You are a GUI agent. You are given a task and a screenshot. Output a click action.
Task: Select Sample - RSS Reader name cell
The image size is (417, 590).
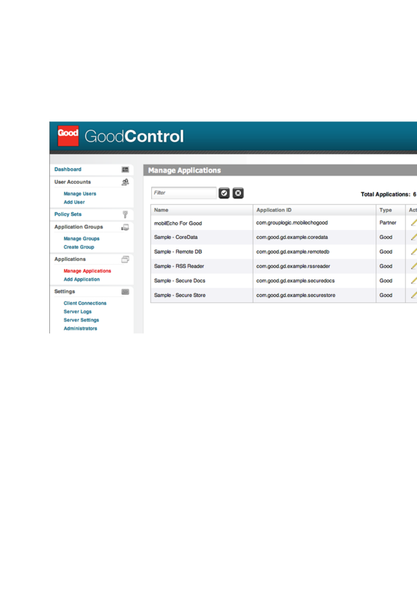[179, 266]
